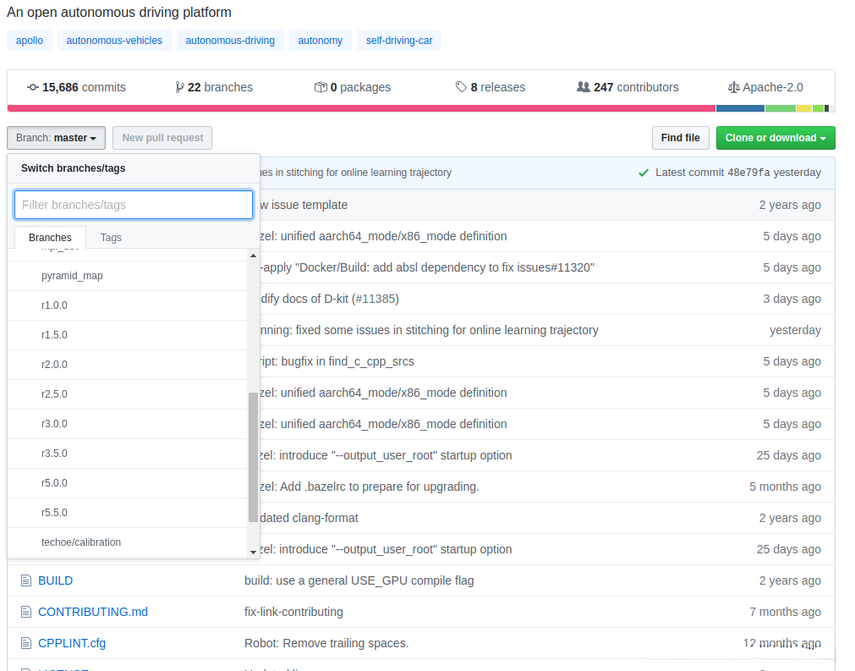Click the BUILD file icon
Image resolution: width=855 pixels, height=671 pixels.
[x=25, y=580]
